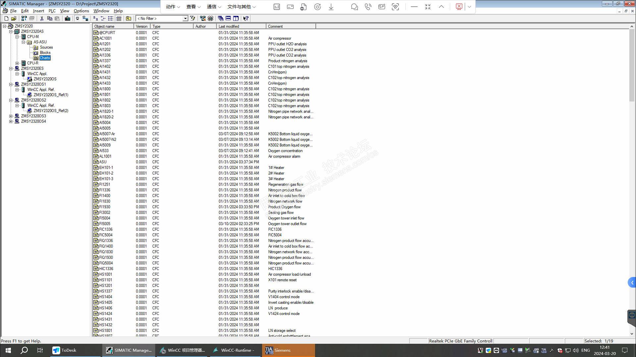Open the Options menu
The height and width of the screenshot is (357, 636).
point(81,11)
